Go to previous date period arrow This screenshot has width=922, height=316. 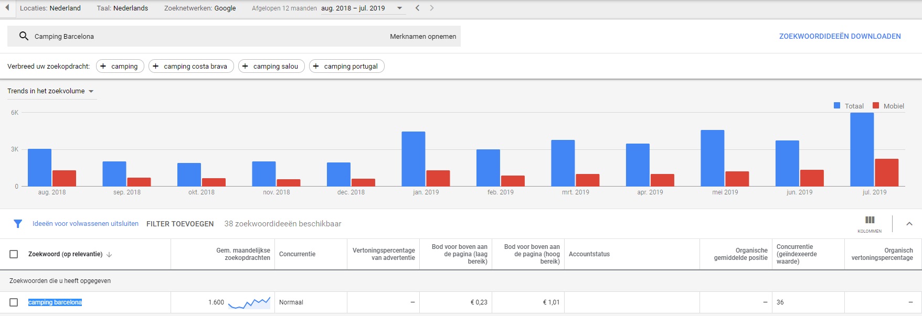click(x=417, y=8)
